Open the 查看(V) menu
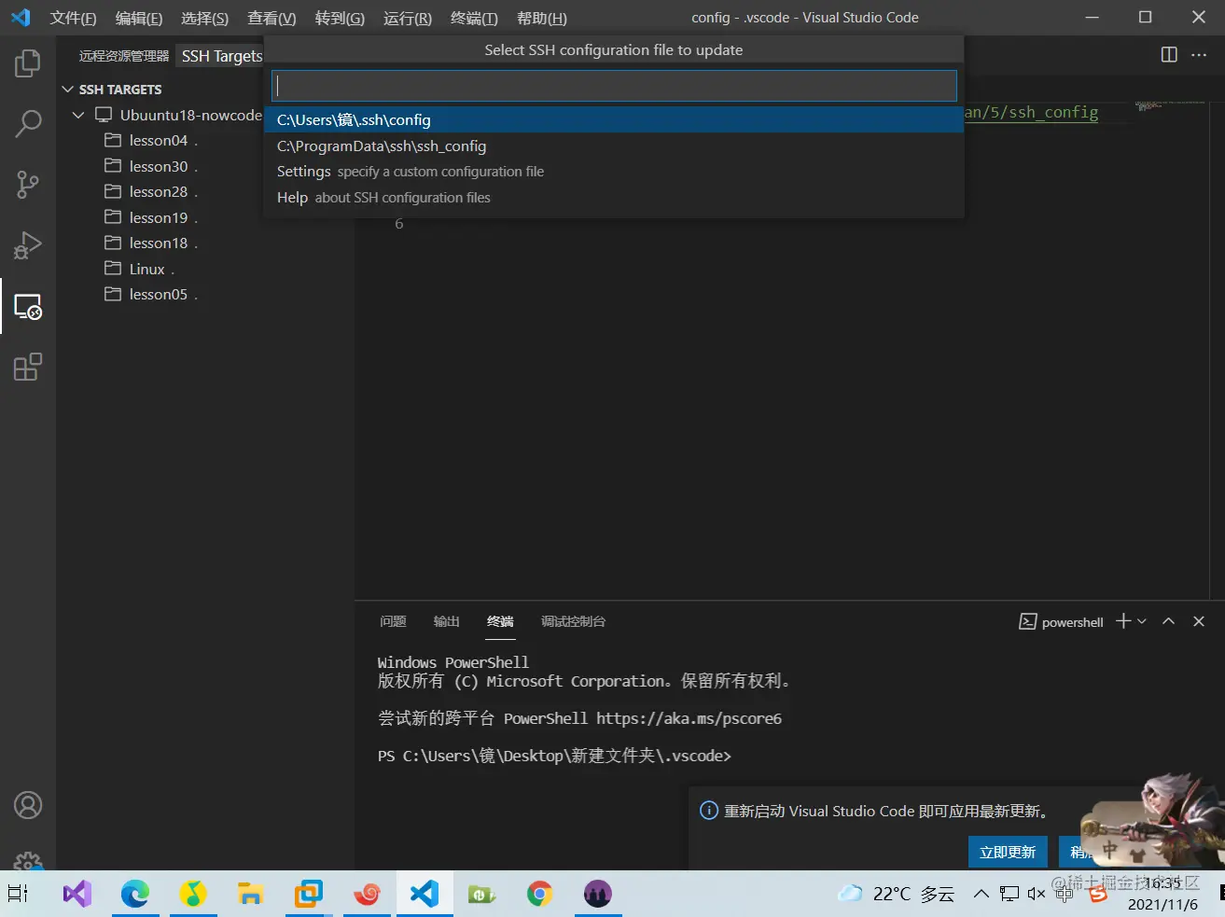 click(271, 18)
